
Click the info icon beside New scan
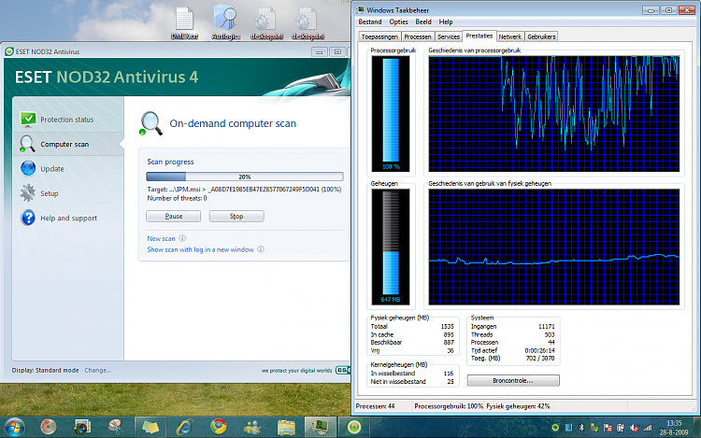(182, 238)
